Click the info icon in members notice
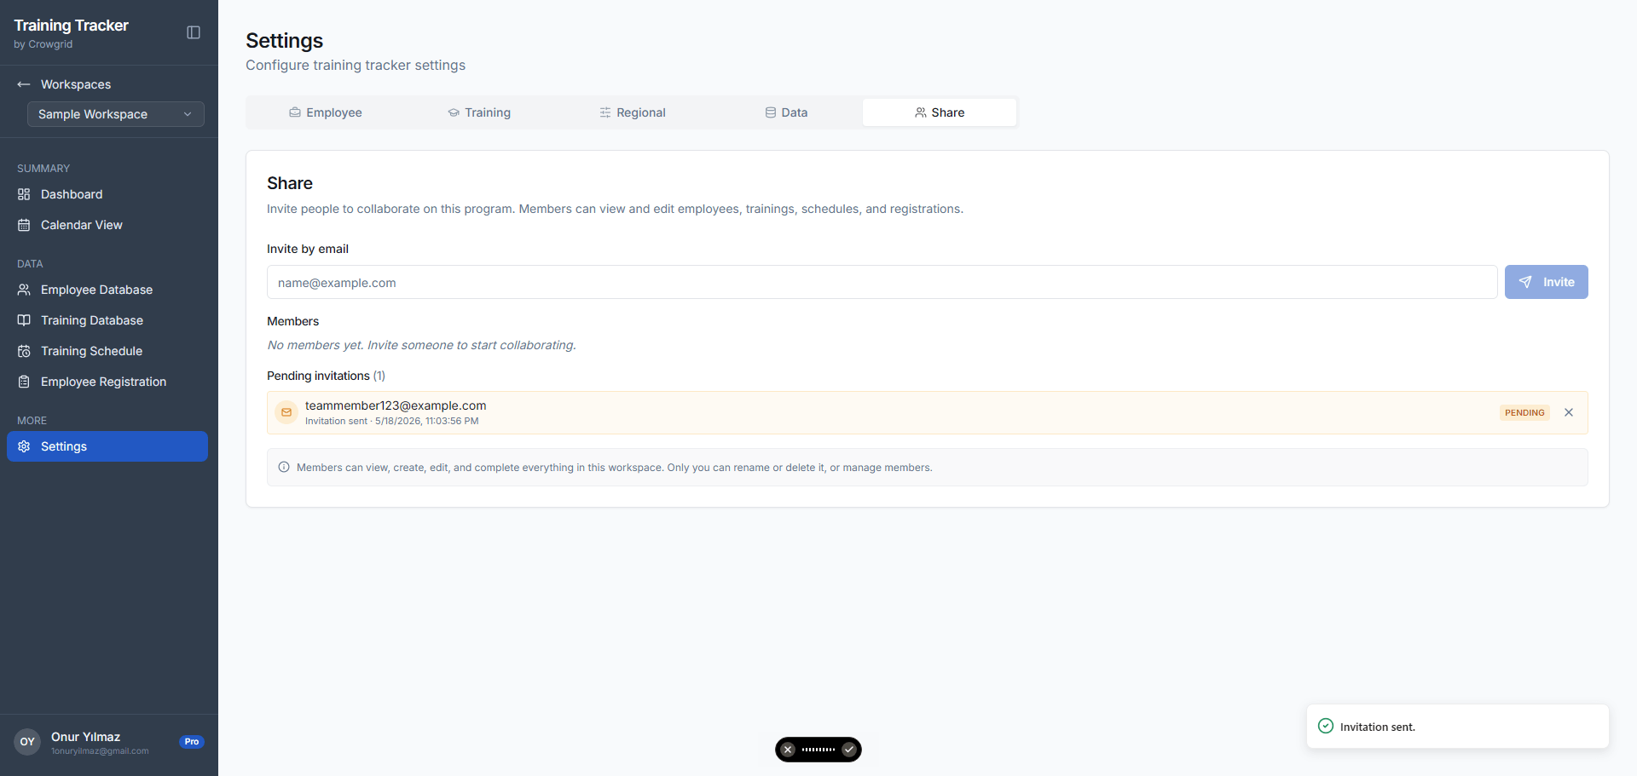The height and width of the screenshot is (776, 1637). [x=284, y=467]
